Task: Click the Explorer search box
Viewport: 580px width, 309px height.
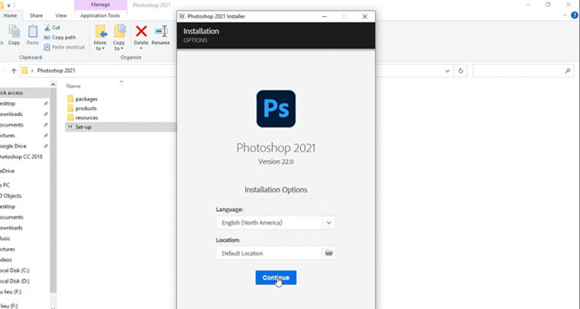Action: point(524,70)
